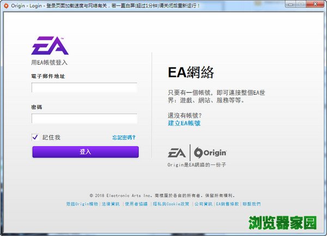The height and width of the screenshot is (236, 327).
Task: Click into the 密碼 password field
Action: click(x=84, y=118)
